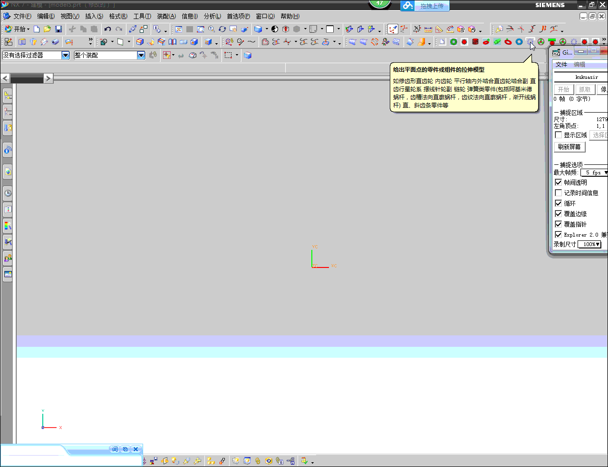Screen dimensions: 608x467
Task: Open the 帮助(H) menu
Action: (x=290, y=16)
